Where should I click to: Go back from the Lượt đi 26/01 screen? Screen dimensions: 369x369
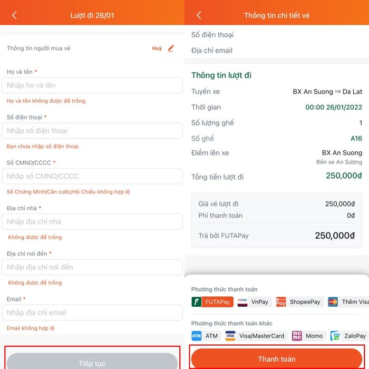pyautogui.click(x=14, y=15)
